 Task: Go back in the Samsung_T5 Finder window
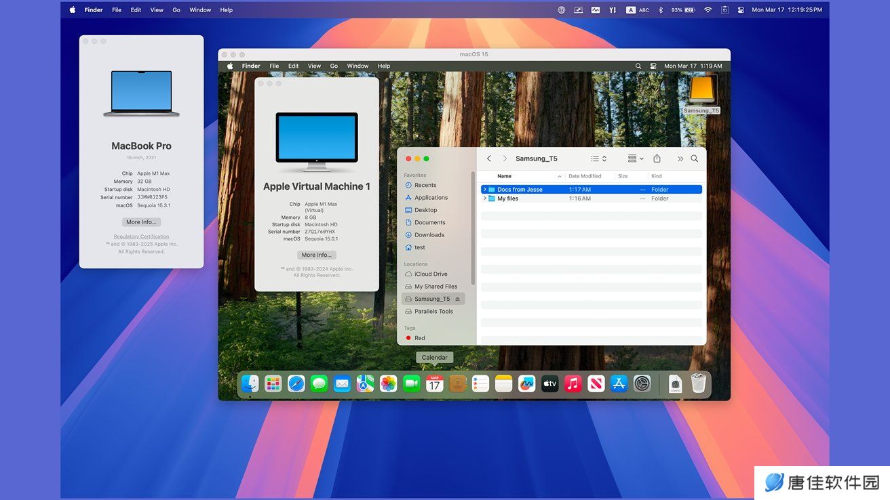tap(489, 159)
